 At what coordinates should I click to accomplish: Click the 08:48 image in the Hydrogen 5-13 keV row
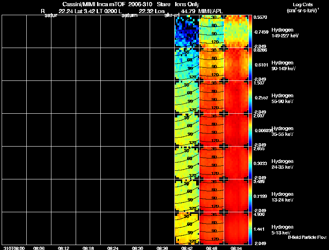(x=211, y=228)
